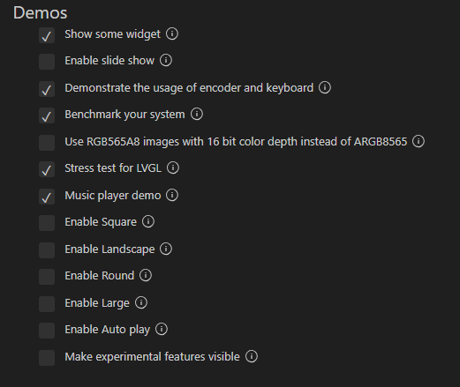Click info icon for RGB565A8 images option
The width and height of the screenshot is (460, 387).
point(419,141)
